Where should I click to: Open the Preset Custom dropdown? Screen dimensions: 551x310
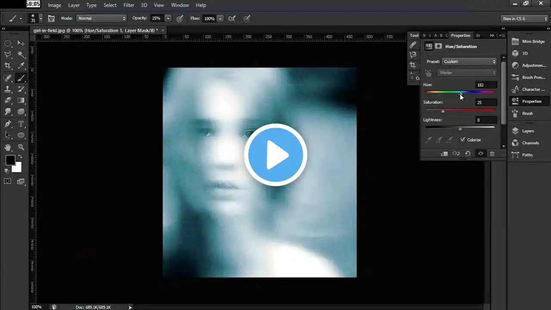coord(469,62)
